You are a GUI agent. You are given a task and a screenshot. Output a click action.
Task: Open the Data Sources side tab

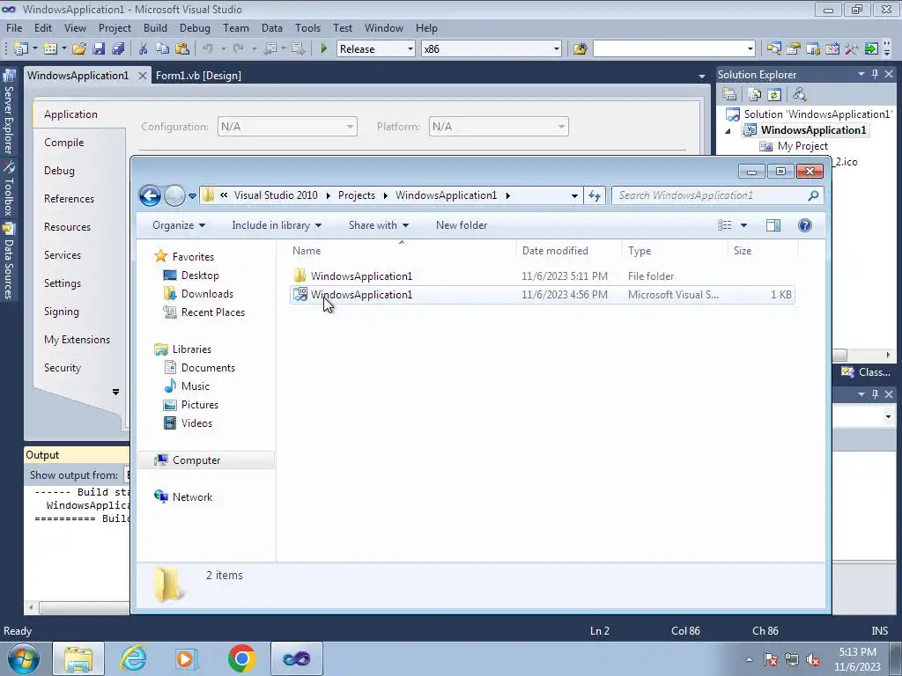[9, 261]
